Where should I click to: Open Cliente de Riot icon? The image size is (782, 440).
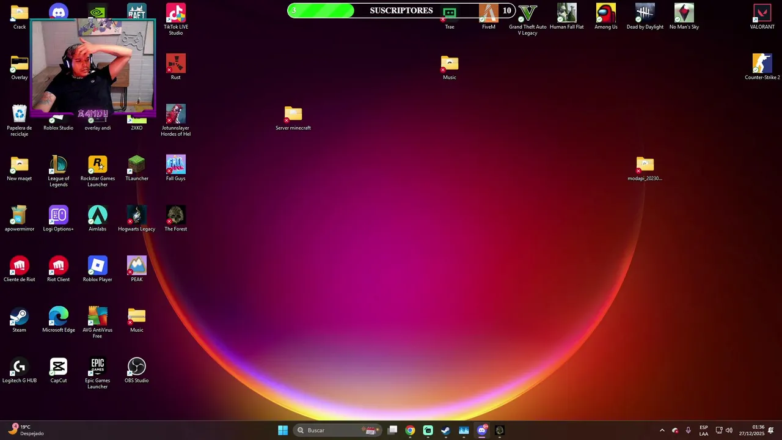(x=20, y=269)
